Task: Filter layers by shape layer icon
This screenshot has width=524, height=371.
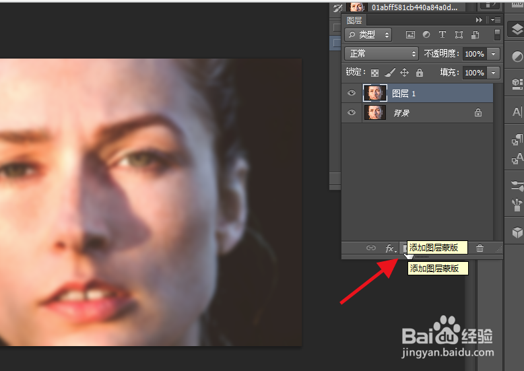Action: coord(459,34)
